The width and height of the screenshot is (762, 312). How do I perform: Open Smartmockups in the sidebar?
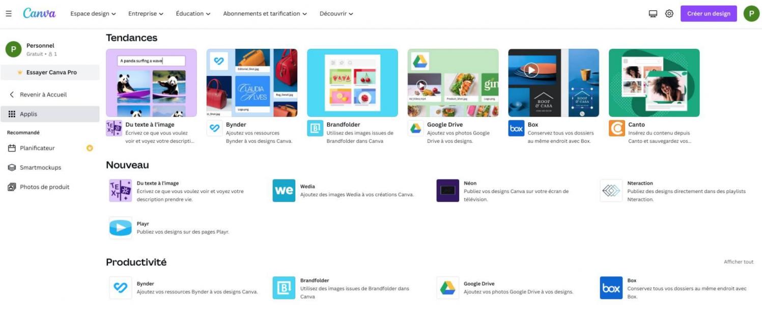tap(50, 167)
